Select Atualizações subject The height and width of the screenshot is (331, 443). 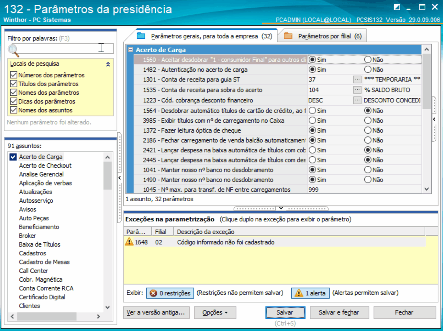click(36, 192)
